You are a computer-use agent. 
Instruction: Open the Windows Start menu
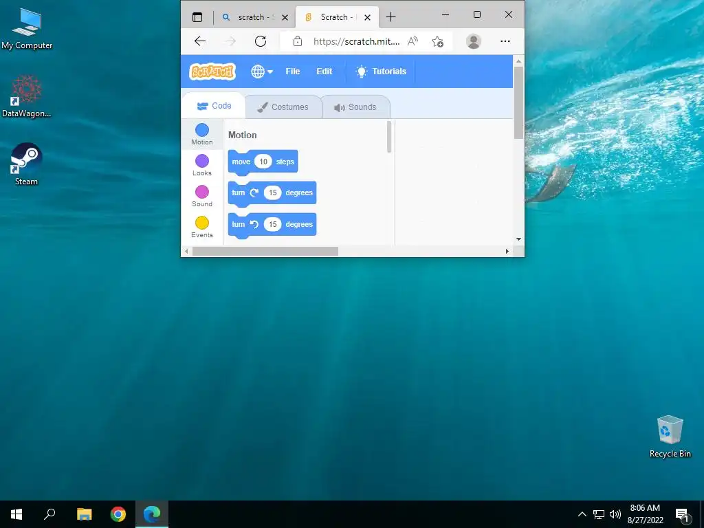pos(16,514)
